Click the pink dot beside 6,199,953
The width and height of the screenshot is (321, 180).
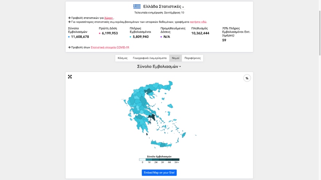click(100, 33)
